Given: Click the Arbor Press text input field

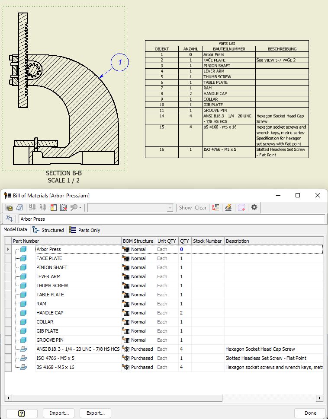Looking at the screenshot, I should coord(171,219).
